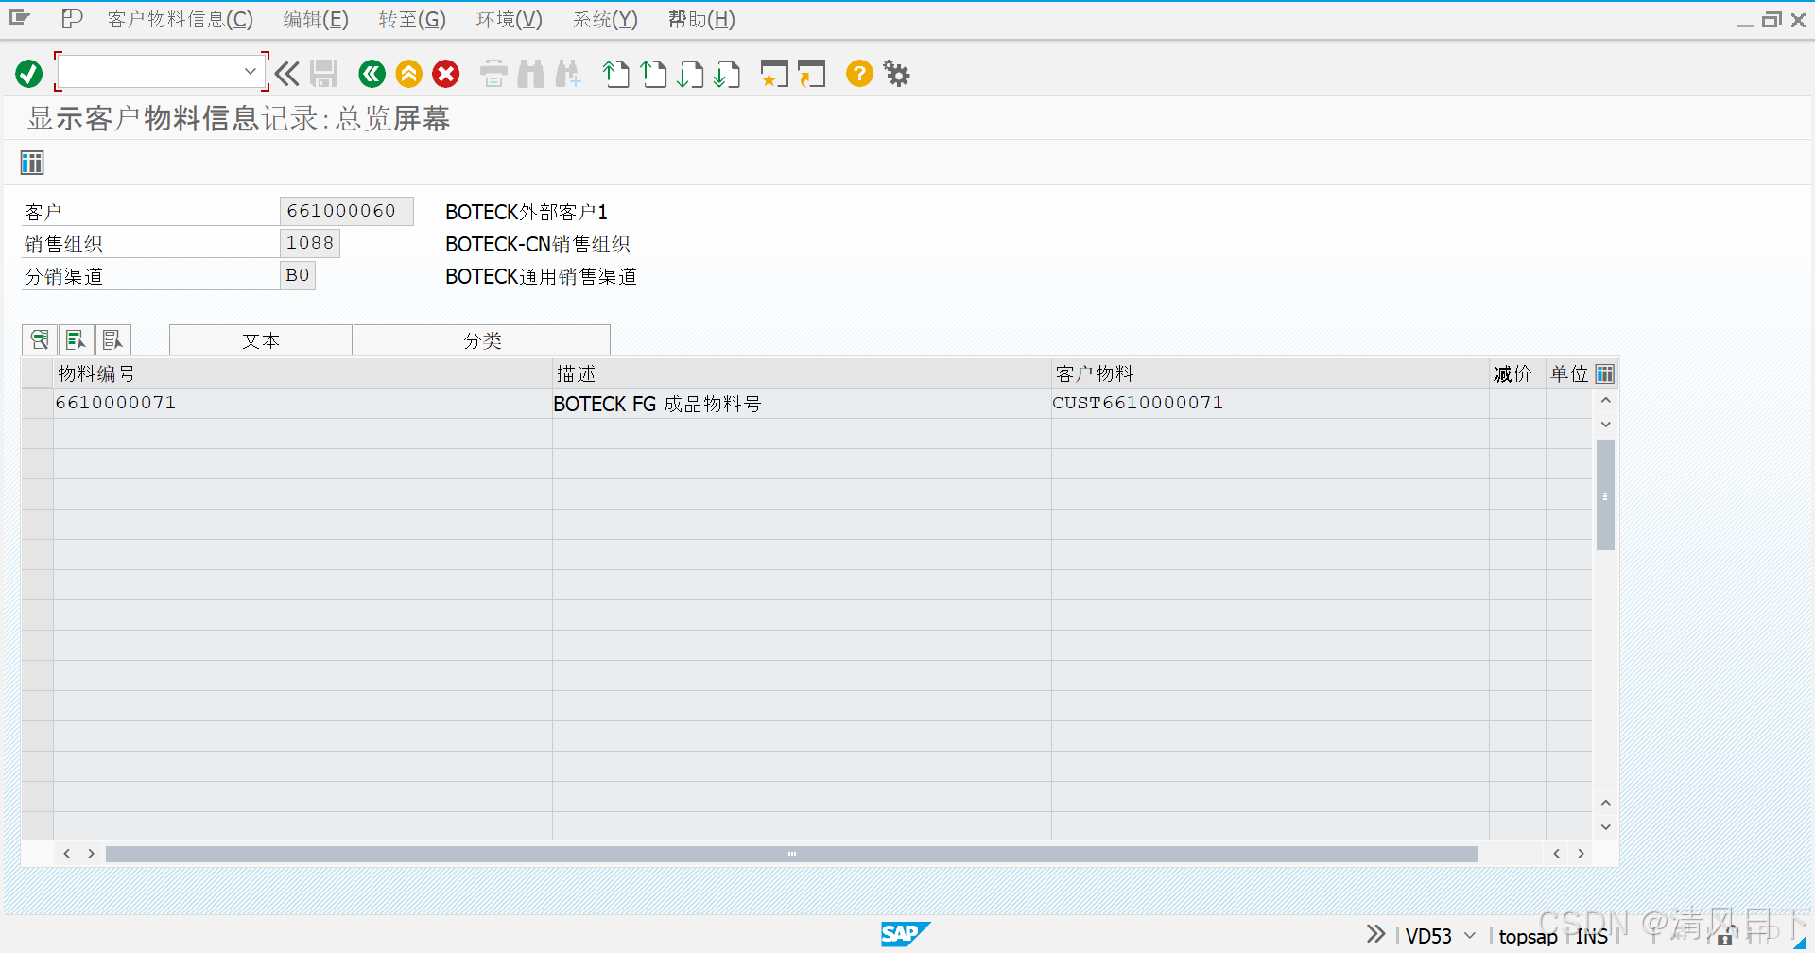Click the Save diskette icon
This screenshot has width=1815, height=953.
pos(324,74)
